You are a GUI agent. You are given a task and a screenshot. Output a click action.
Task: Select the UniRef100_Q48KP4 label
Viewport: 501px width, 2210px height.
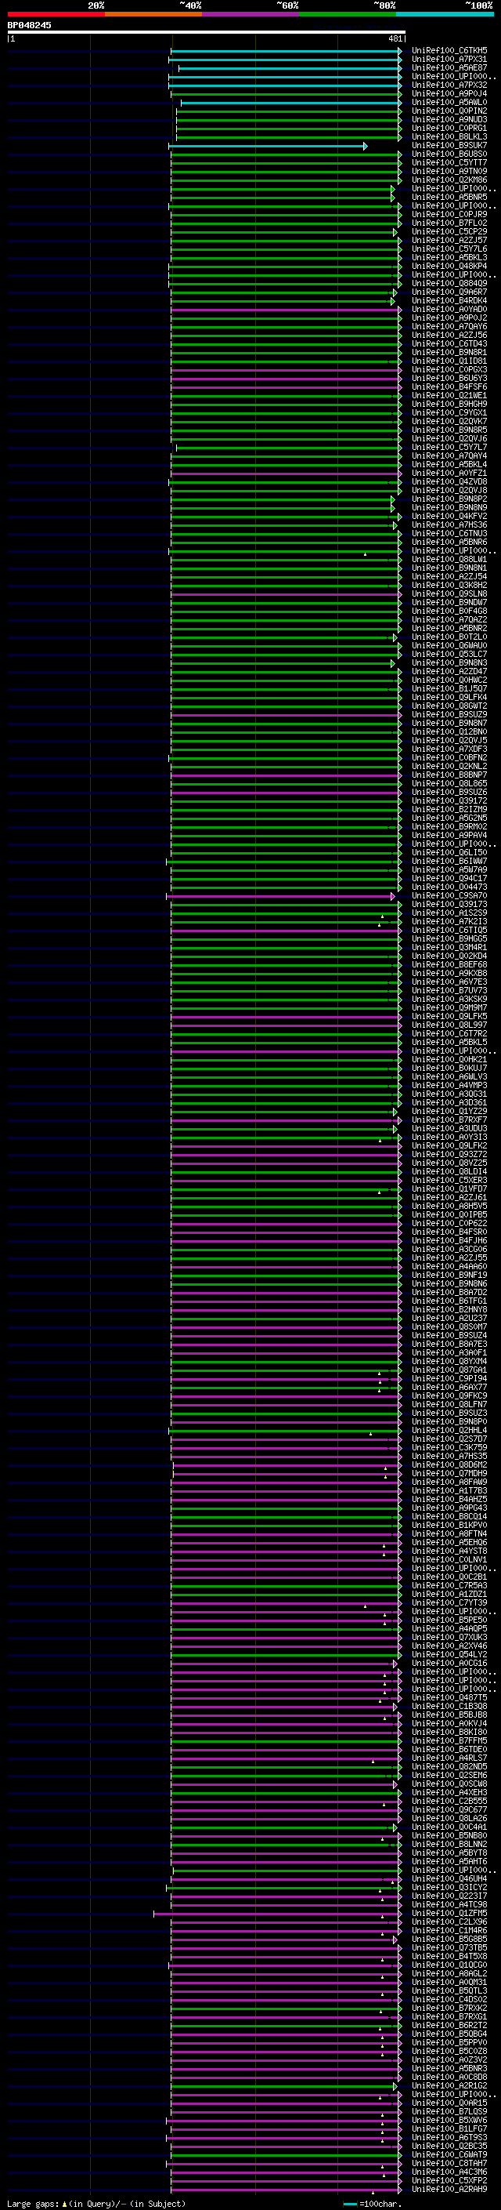449,266
